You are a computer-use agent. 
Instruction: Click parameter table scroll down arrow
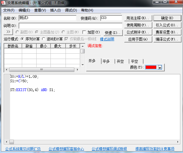pyautogui.click(x=83, y=65)
